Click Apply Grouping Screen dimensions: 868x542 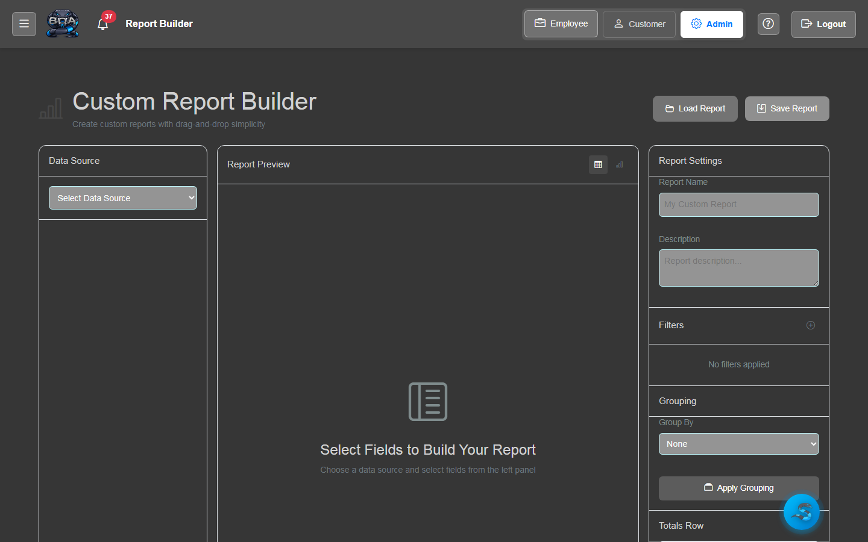(738, 488)
